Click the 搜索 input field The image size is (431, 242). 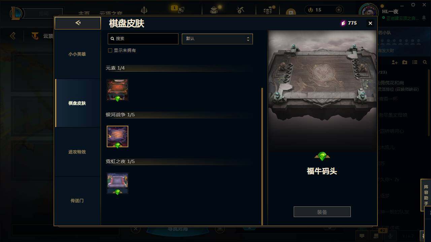pyautogui.click(x=143, y=39)
